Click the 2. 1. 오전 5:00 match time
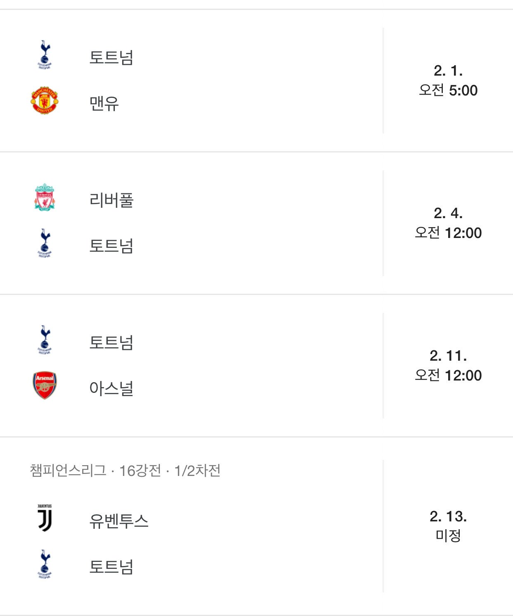Viewport: 513px width, 616px height. pos(448,81)
